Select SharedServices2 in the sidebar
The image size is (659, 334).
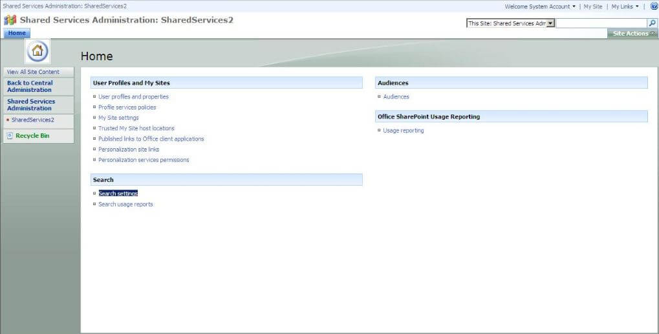[33, 120]
